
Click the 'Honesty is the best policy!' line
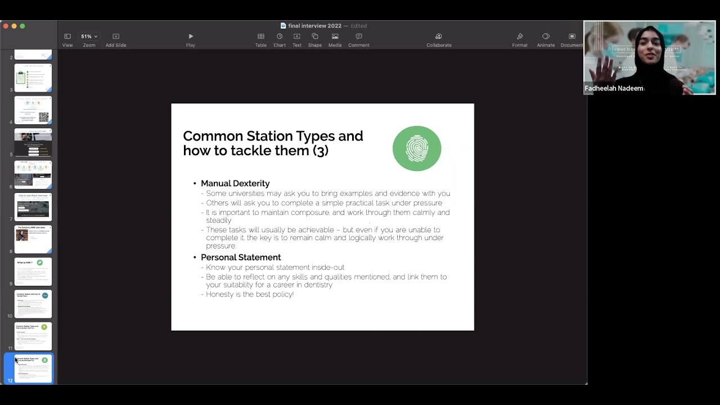pyautogui.click(x=250, y=294)
